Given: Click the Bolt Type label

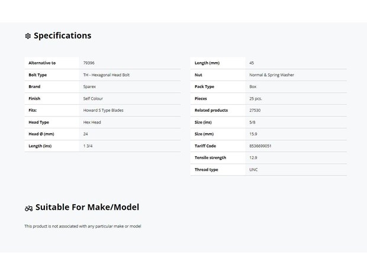Looking at the screenshot, I should (38, 75).
